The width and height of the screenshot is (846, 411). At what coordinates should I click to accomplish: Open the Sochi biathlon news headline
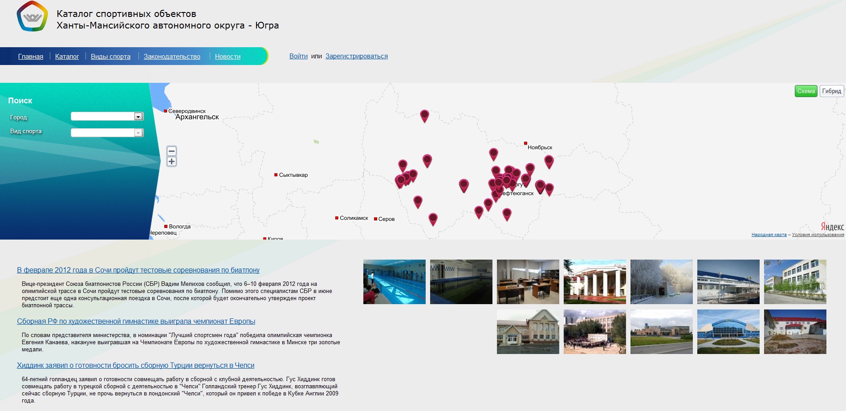click(x=138, y=270)
